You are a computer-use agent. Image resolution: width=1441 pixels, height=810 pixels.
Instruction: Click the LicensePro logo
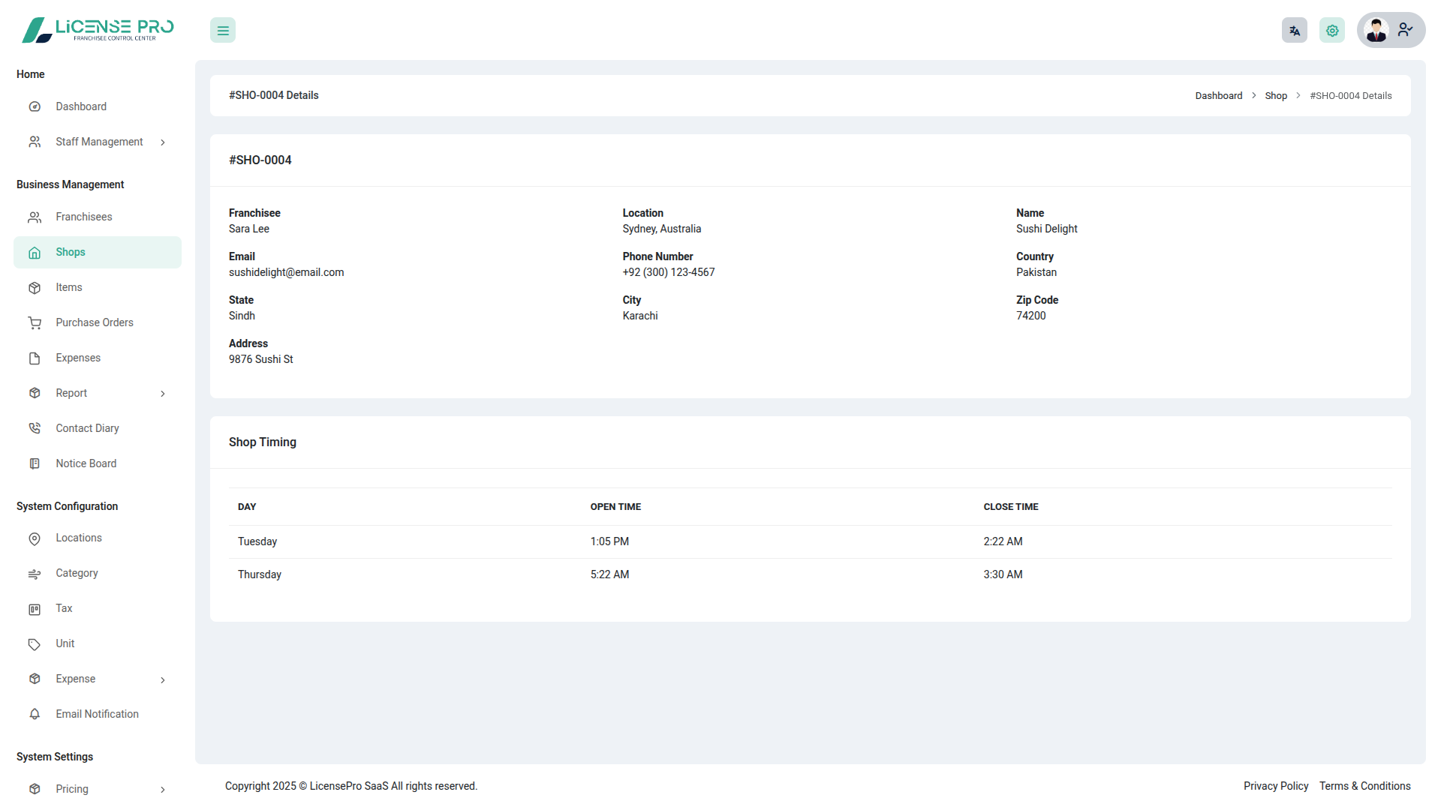coord(98,30)
